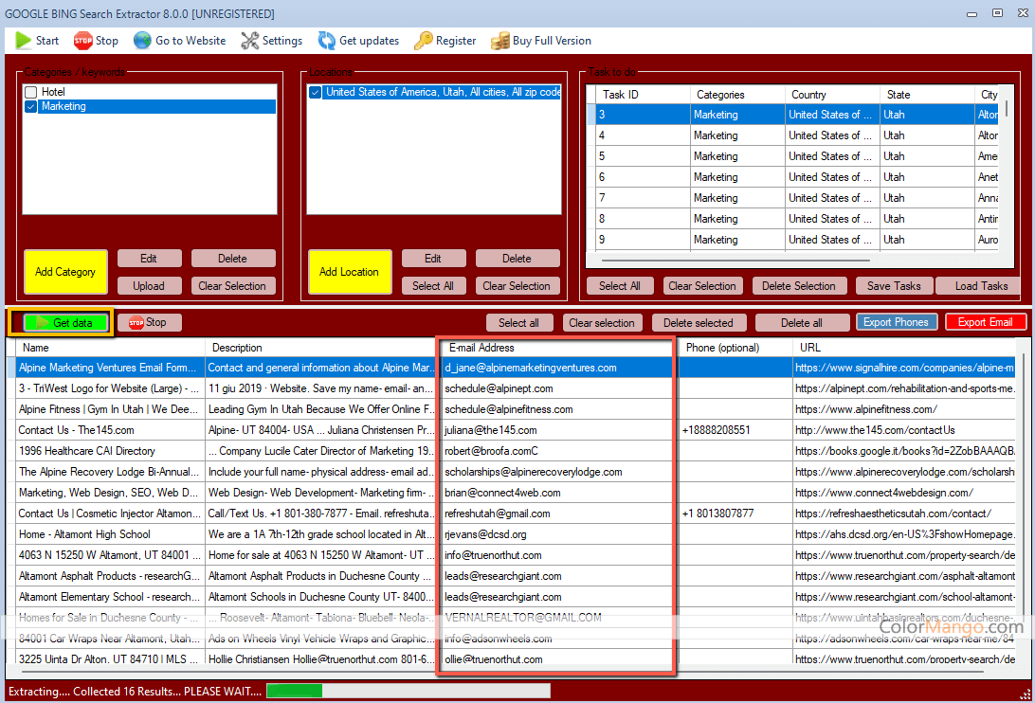This screenshot has height=703, width=1035.
Task: Click Buy Full Version coins icon
Action: pyautogui.click(x=499, y=41)
